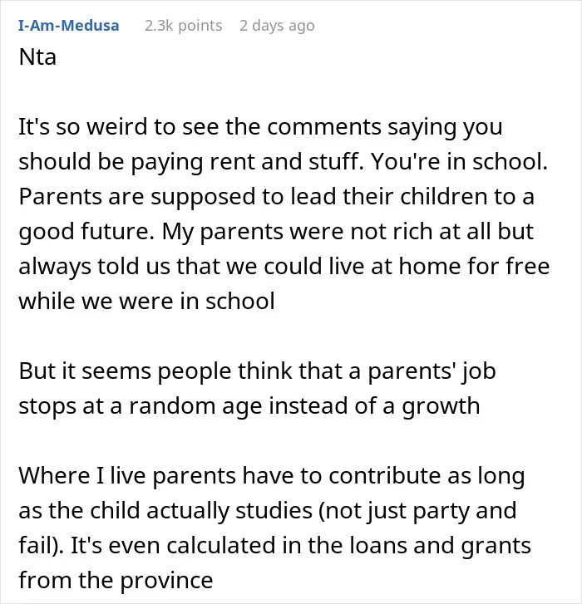
Task: Click the line "while we were in school"
Action: [x=147, y=301]
